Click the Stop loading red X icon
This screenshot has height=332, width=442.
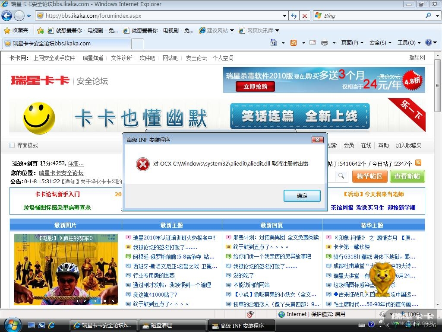[305, 16]
